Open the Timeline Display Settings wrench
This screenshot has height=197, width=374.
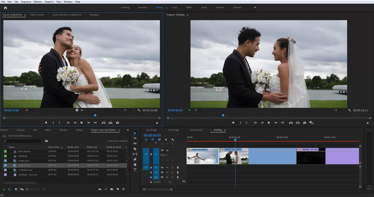173,140
